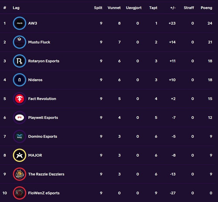Sort standings by Vunnet column
Image resolution: width=218 pixels, height=202 pixels.
pos(114,8)
